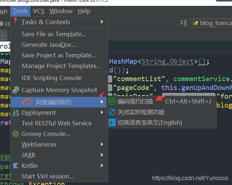Click the Tomcat icon in run configuration
232x185 pixels.
(195, 23)
